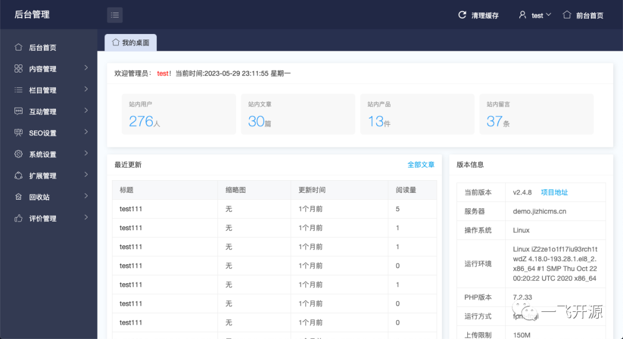Click the red test name in welcome message

pyautogui.click(x=163, y=73)
